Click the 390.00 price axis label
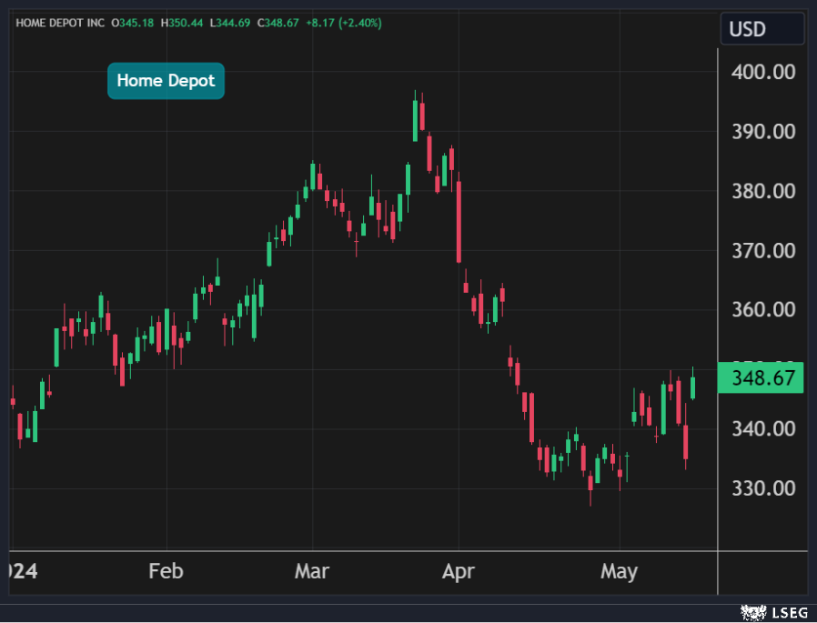Viewport: 817px width, 623px height. (763, 132)
